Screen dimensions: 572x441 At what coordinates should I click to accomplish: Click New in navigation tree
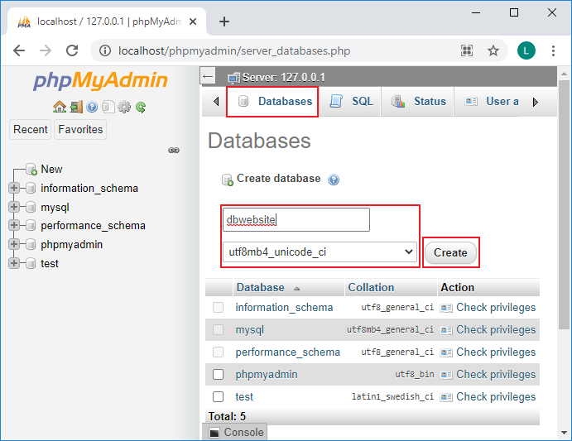(51, 169)
